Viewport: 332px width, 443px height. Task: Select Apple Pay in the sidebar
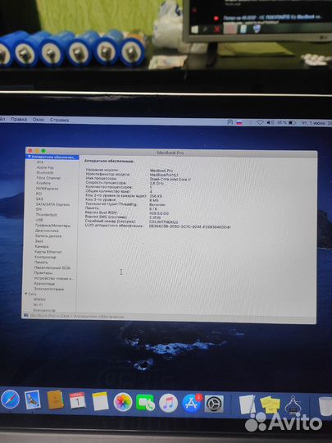[45, 167]
